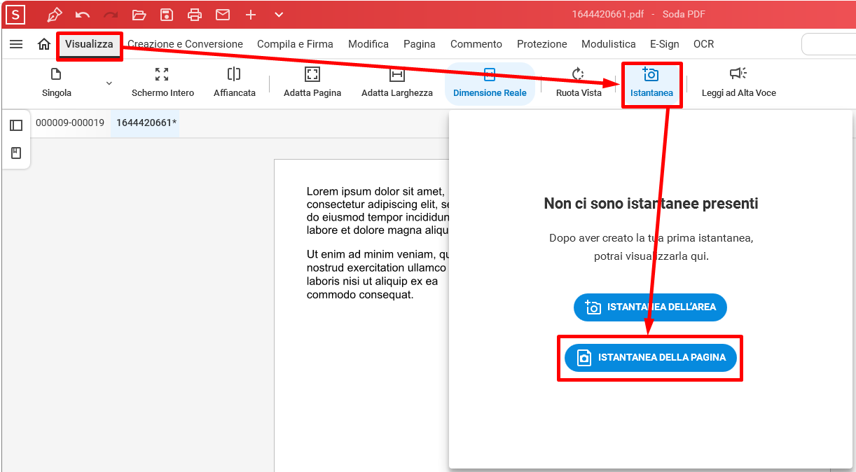Screen dimensions: 856x472
Task: Expand the Singola page view dropdown arrow
Action: click(x=109, y=83)
